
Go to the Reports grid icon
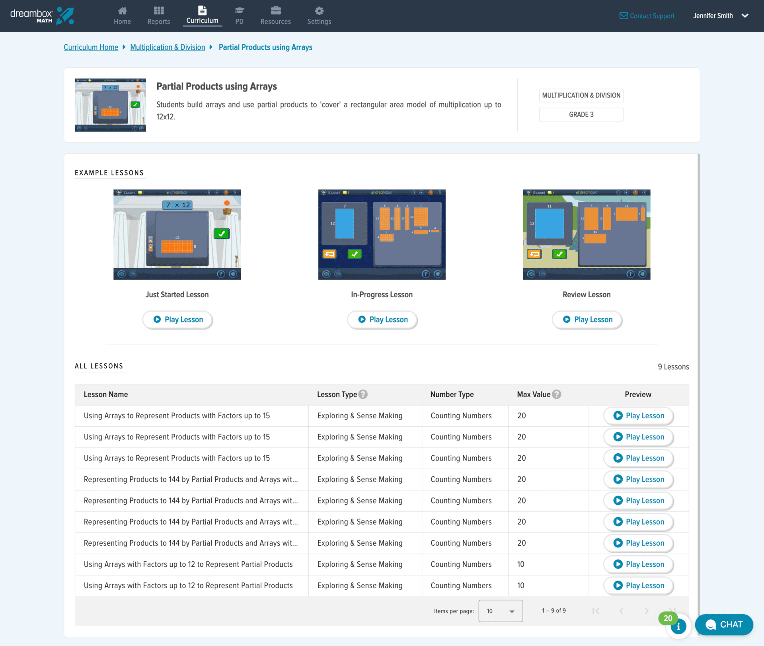[158, 11]
